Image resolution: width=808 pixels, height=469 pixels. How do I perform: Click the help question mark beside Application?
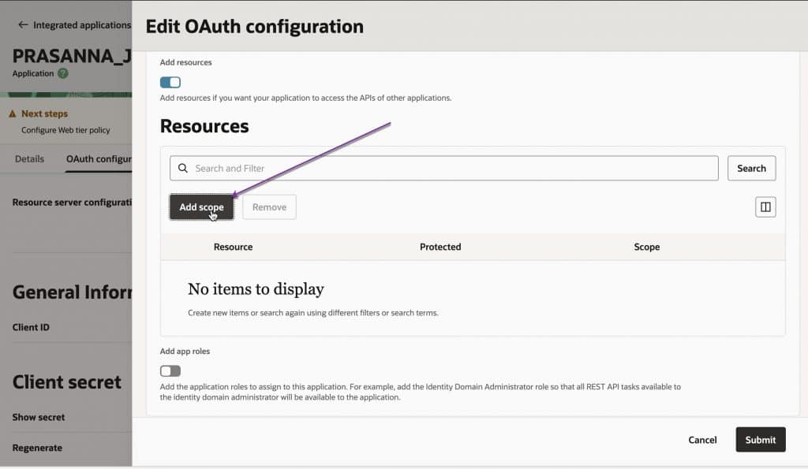(x=63, y=73)
